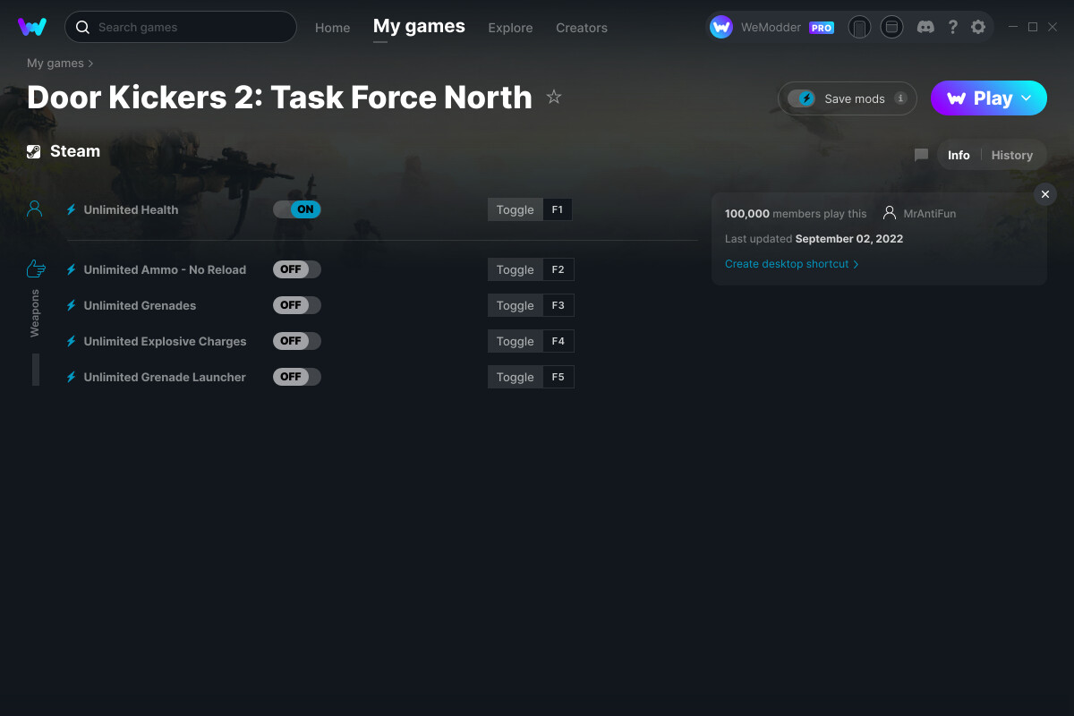Click the September 02, 2022 date
The width and height of the screenshot is (1074, 716).
[849, 239]
